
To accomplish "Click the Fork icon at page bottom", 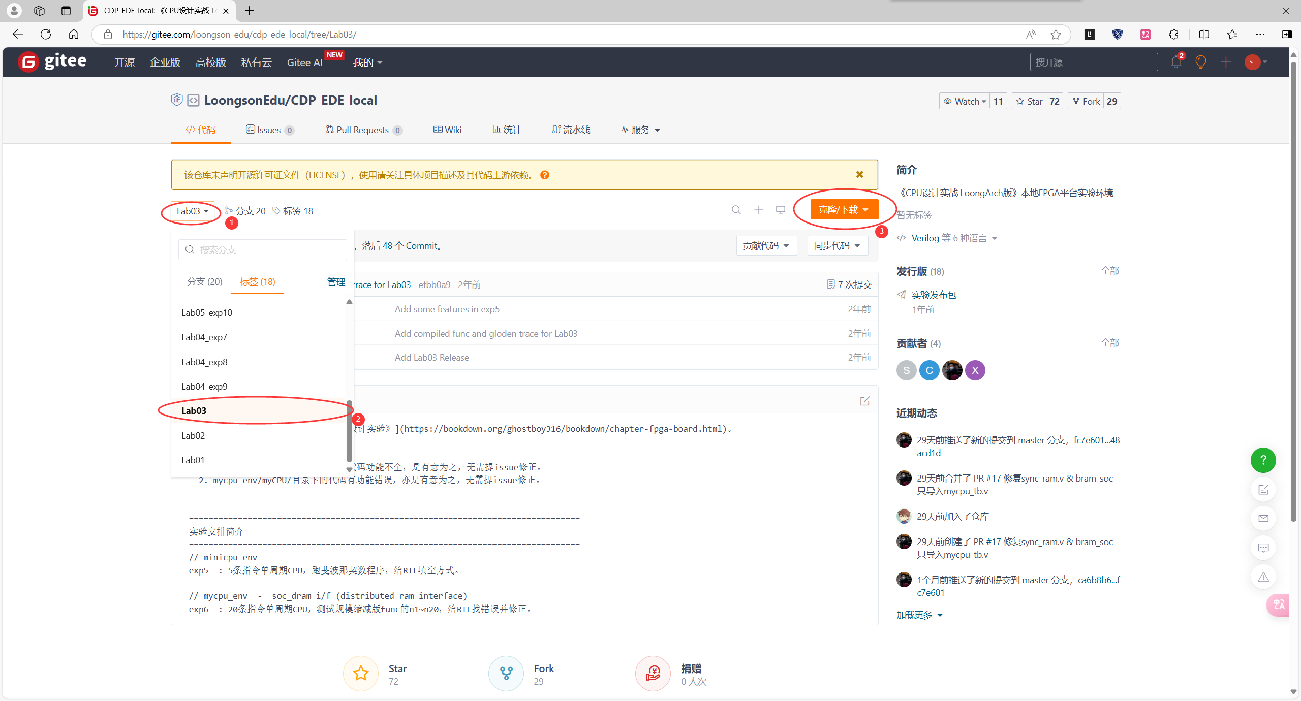I will pyautogui.click(x=506, y=674).
